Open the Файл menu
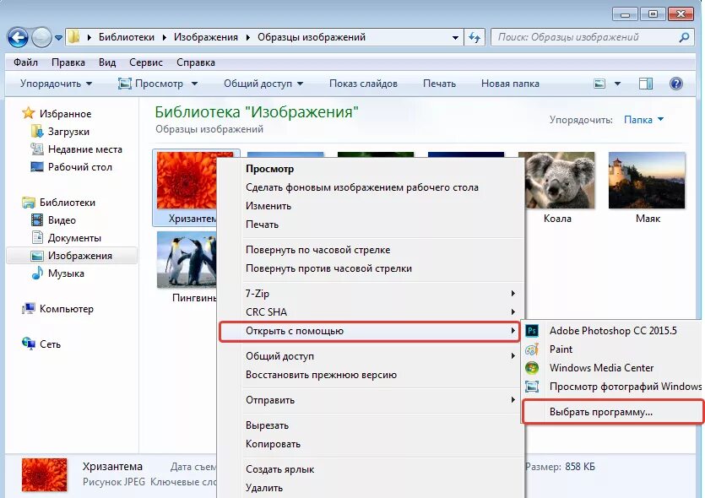The width and height of the screenshot is (705, 498). coord(25,62)
